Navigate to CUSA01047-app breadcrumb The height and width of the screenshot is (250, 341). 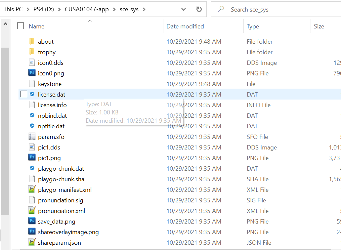pos(87,9)
